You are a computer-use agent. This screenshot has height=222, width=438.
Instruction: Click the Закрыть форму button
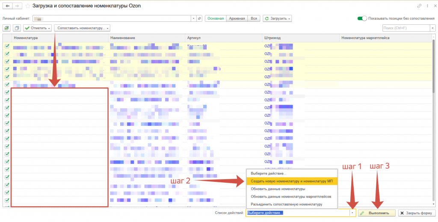point(415,213)
